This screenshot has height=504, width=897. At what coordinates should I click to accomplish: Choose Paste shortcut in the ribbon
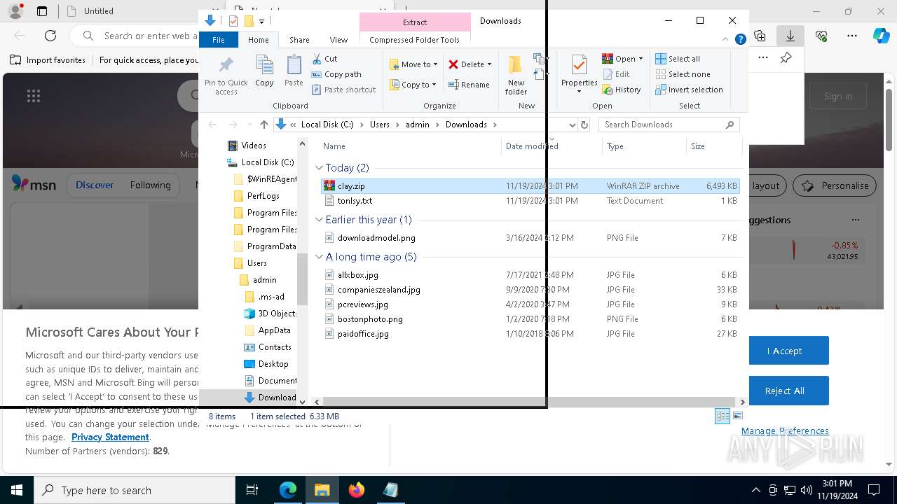pos(343,90)
